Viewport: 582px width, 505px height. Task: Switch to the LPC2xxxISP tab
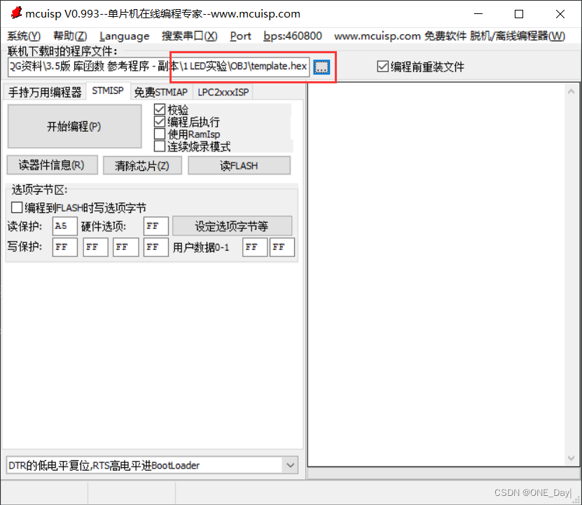pyautogui.click(x=223, y=92)
